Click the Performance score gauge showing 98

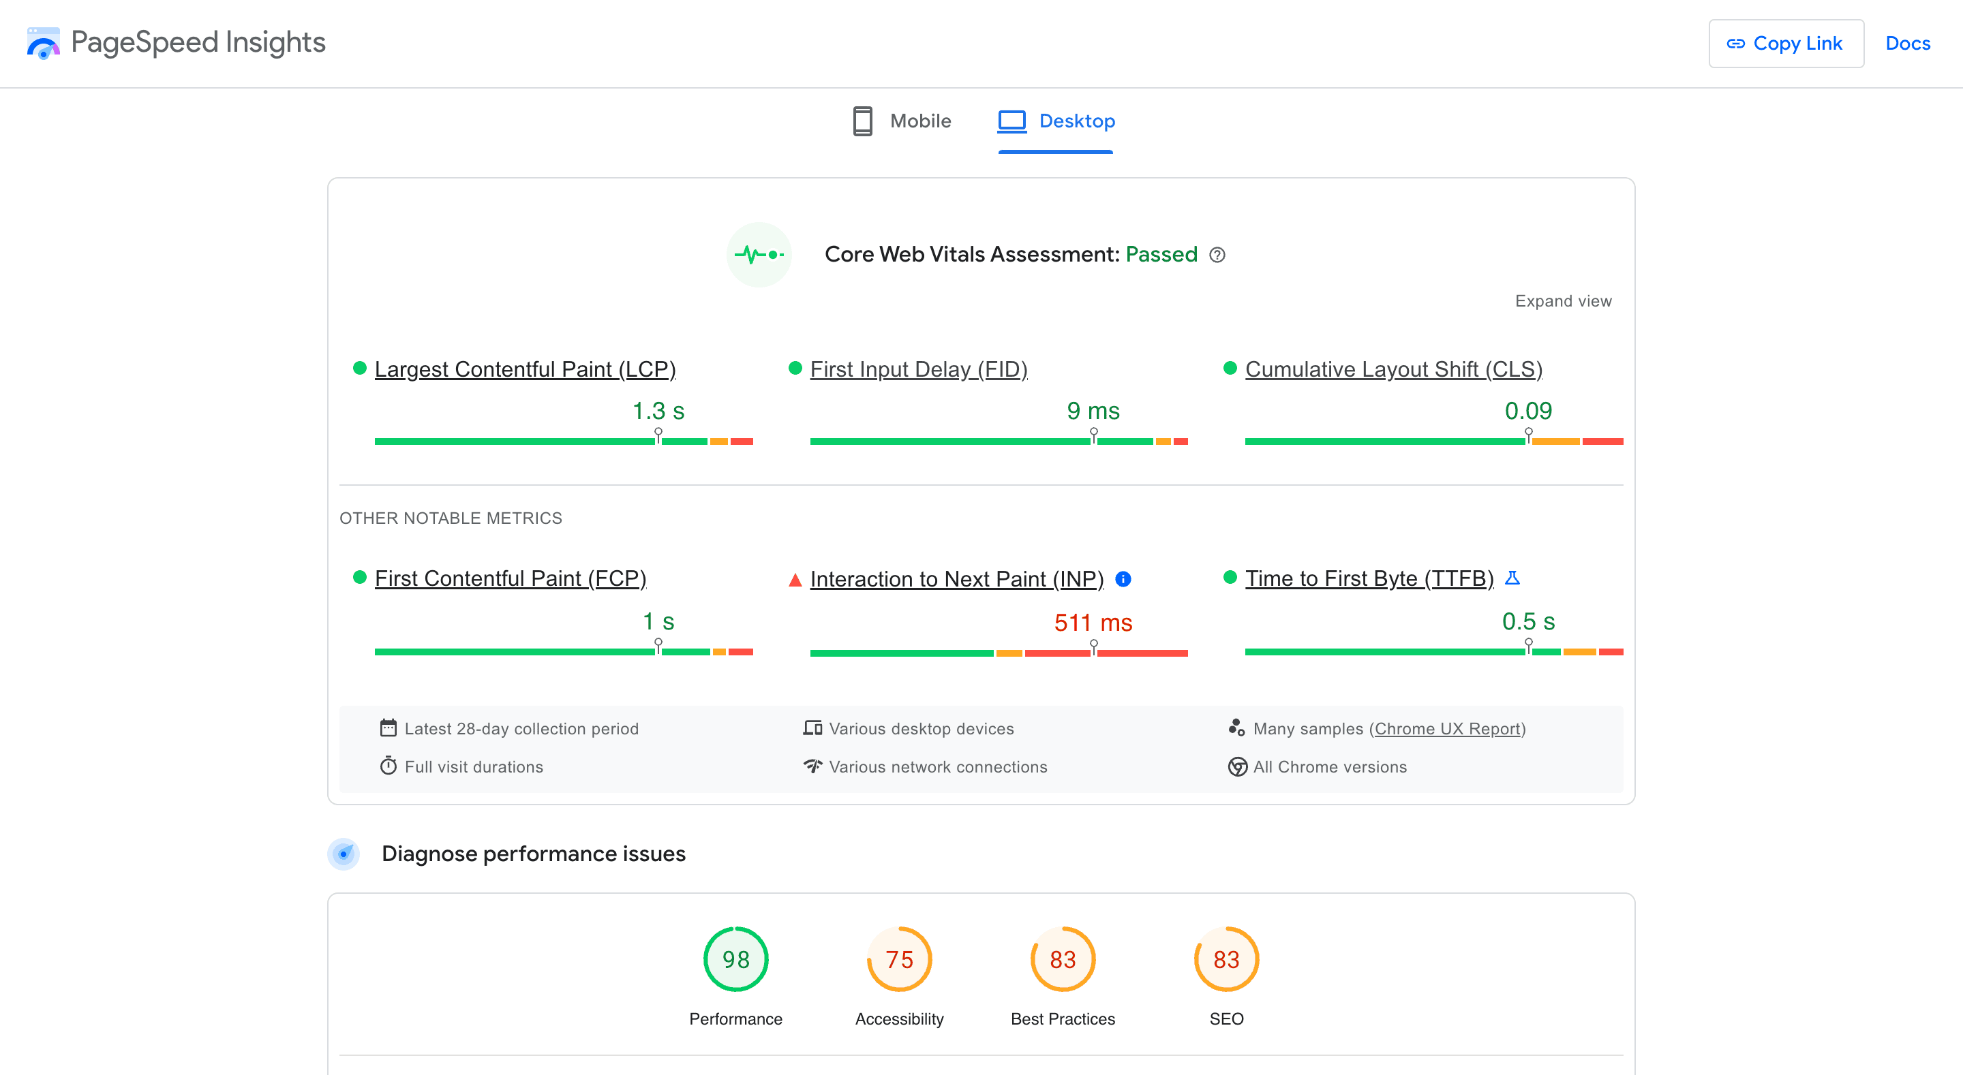tap(735, 959)
